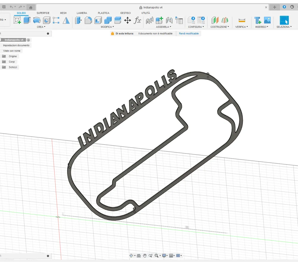The height and width of the screenshot is (262, 298).
Task: Select Viste con nome in the browser
Action: 12,51
